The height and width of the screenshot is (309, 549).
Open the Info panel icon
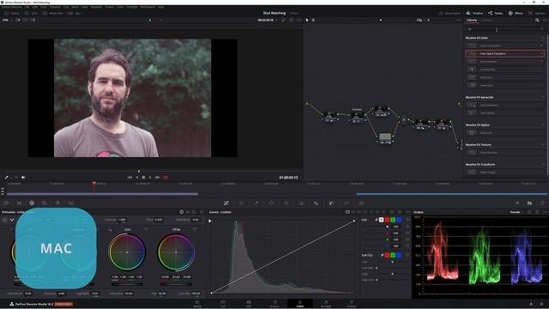542,203
